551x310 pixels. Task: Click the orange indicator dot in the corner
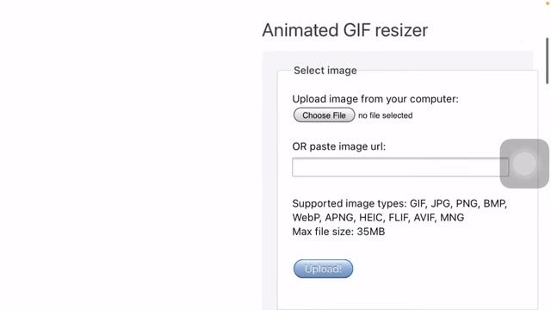point(548,3)
